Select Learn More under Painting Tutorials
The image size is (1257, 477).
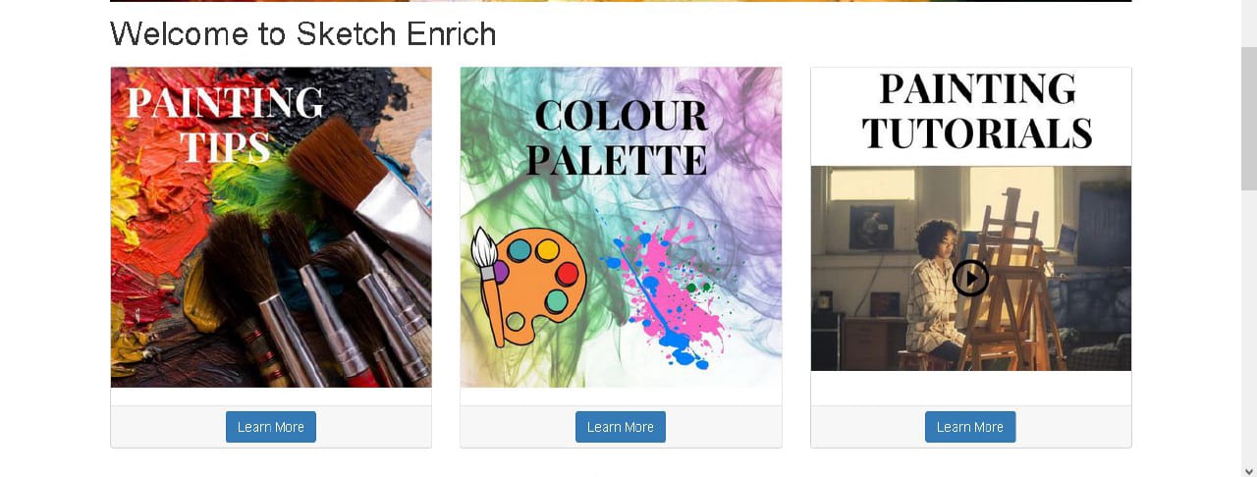970,427
